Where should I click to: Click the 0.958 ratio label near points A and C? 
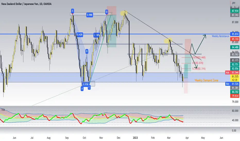click(85, 84)
